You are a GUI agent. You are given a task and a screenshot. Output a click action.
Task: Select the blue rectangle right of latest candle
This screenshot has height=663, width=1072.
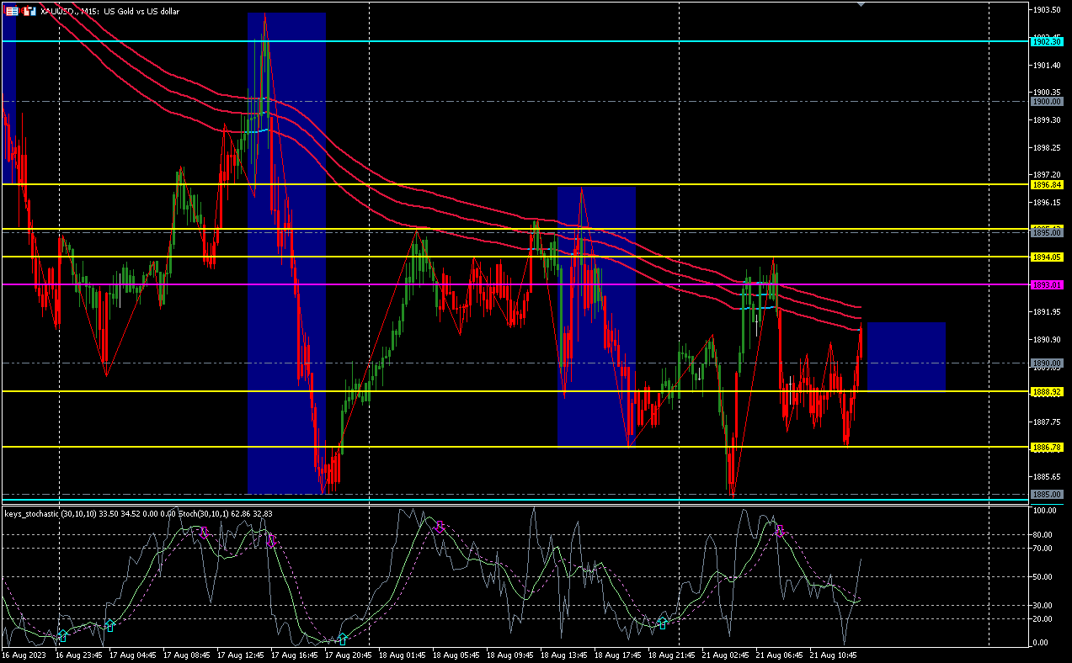pyautogui.click(x=906, y=357)
